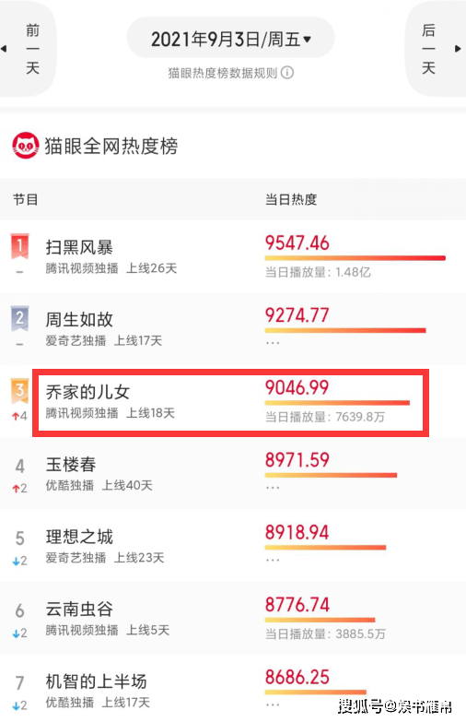The image size is (466, 722).
Task: Click the 当日热度 column header
Action: [291, 199]
